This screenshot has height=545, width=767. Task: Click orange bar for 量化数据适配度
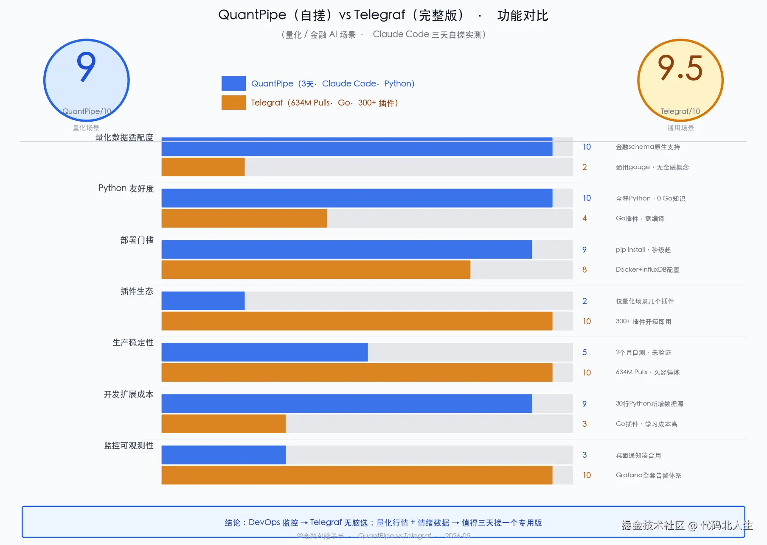pos(203,167)
